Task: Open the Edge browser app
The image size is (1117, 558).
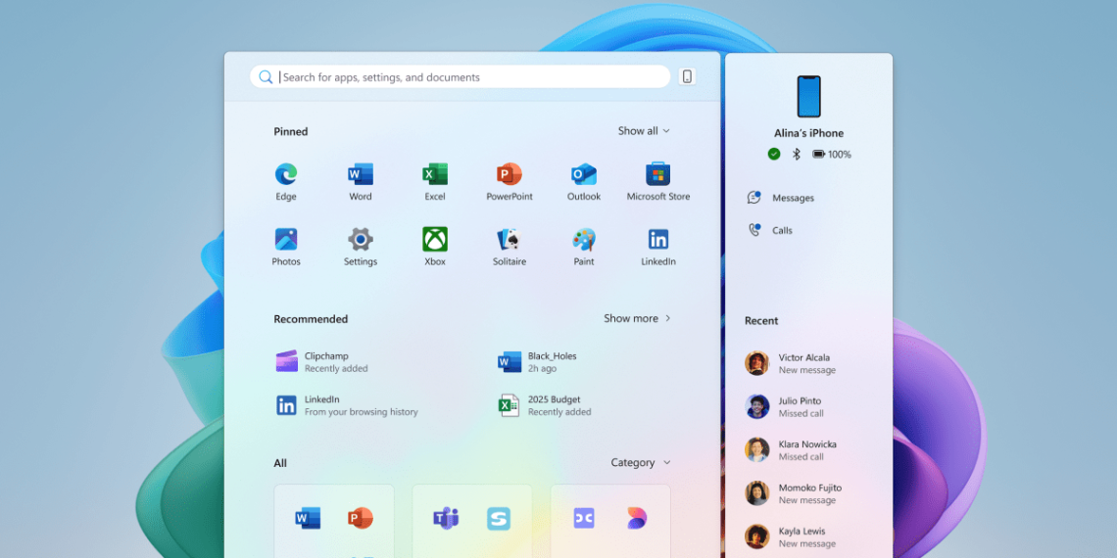Action: [x=286, y=181]
